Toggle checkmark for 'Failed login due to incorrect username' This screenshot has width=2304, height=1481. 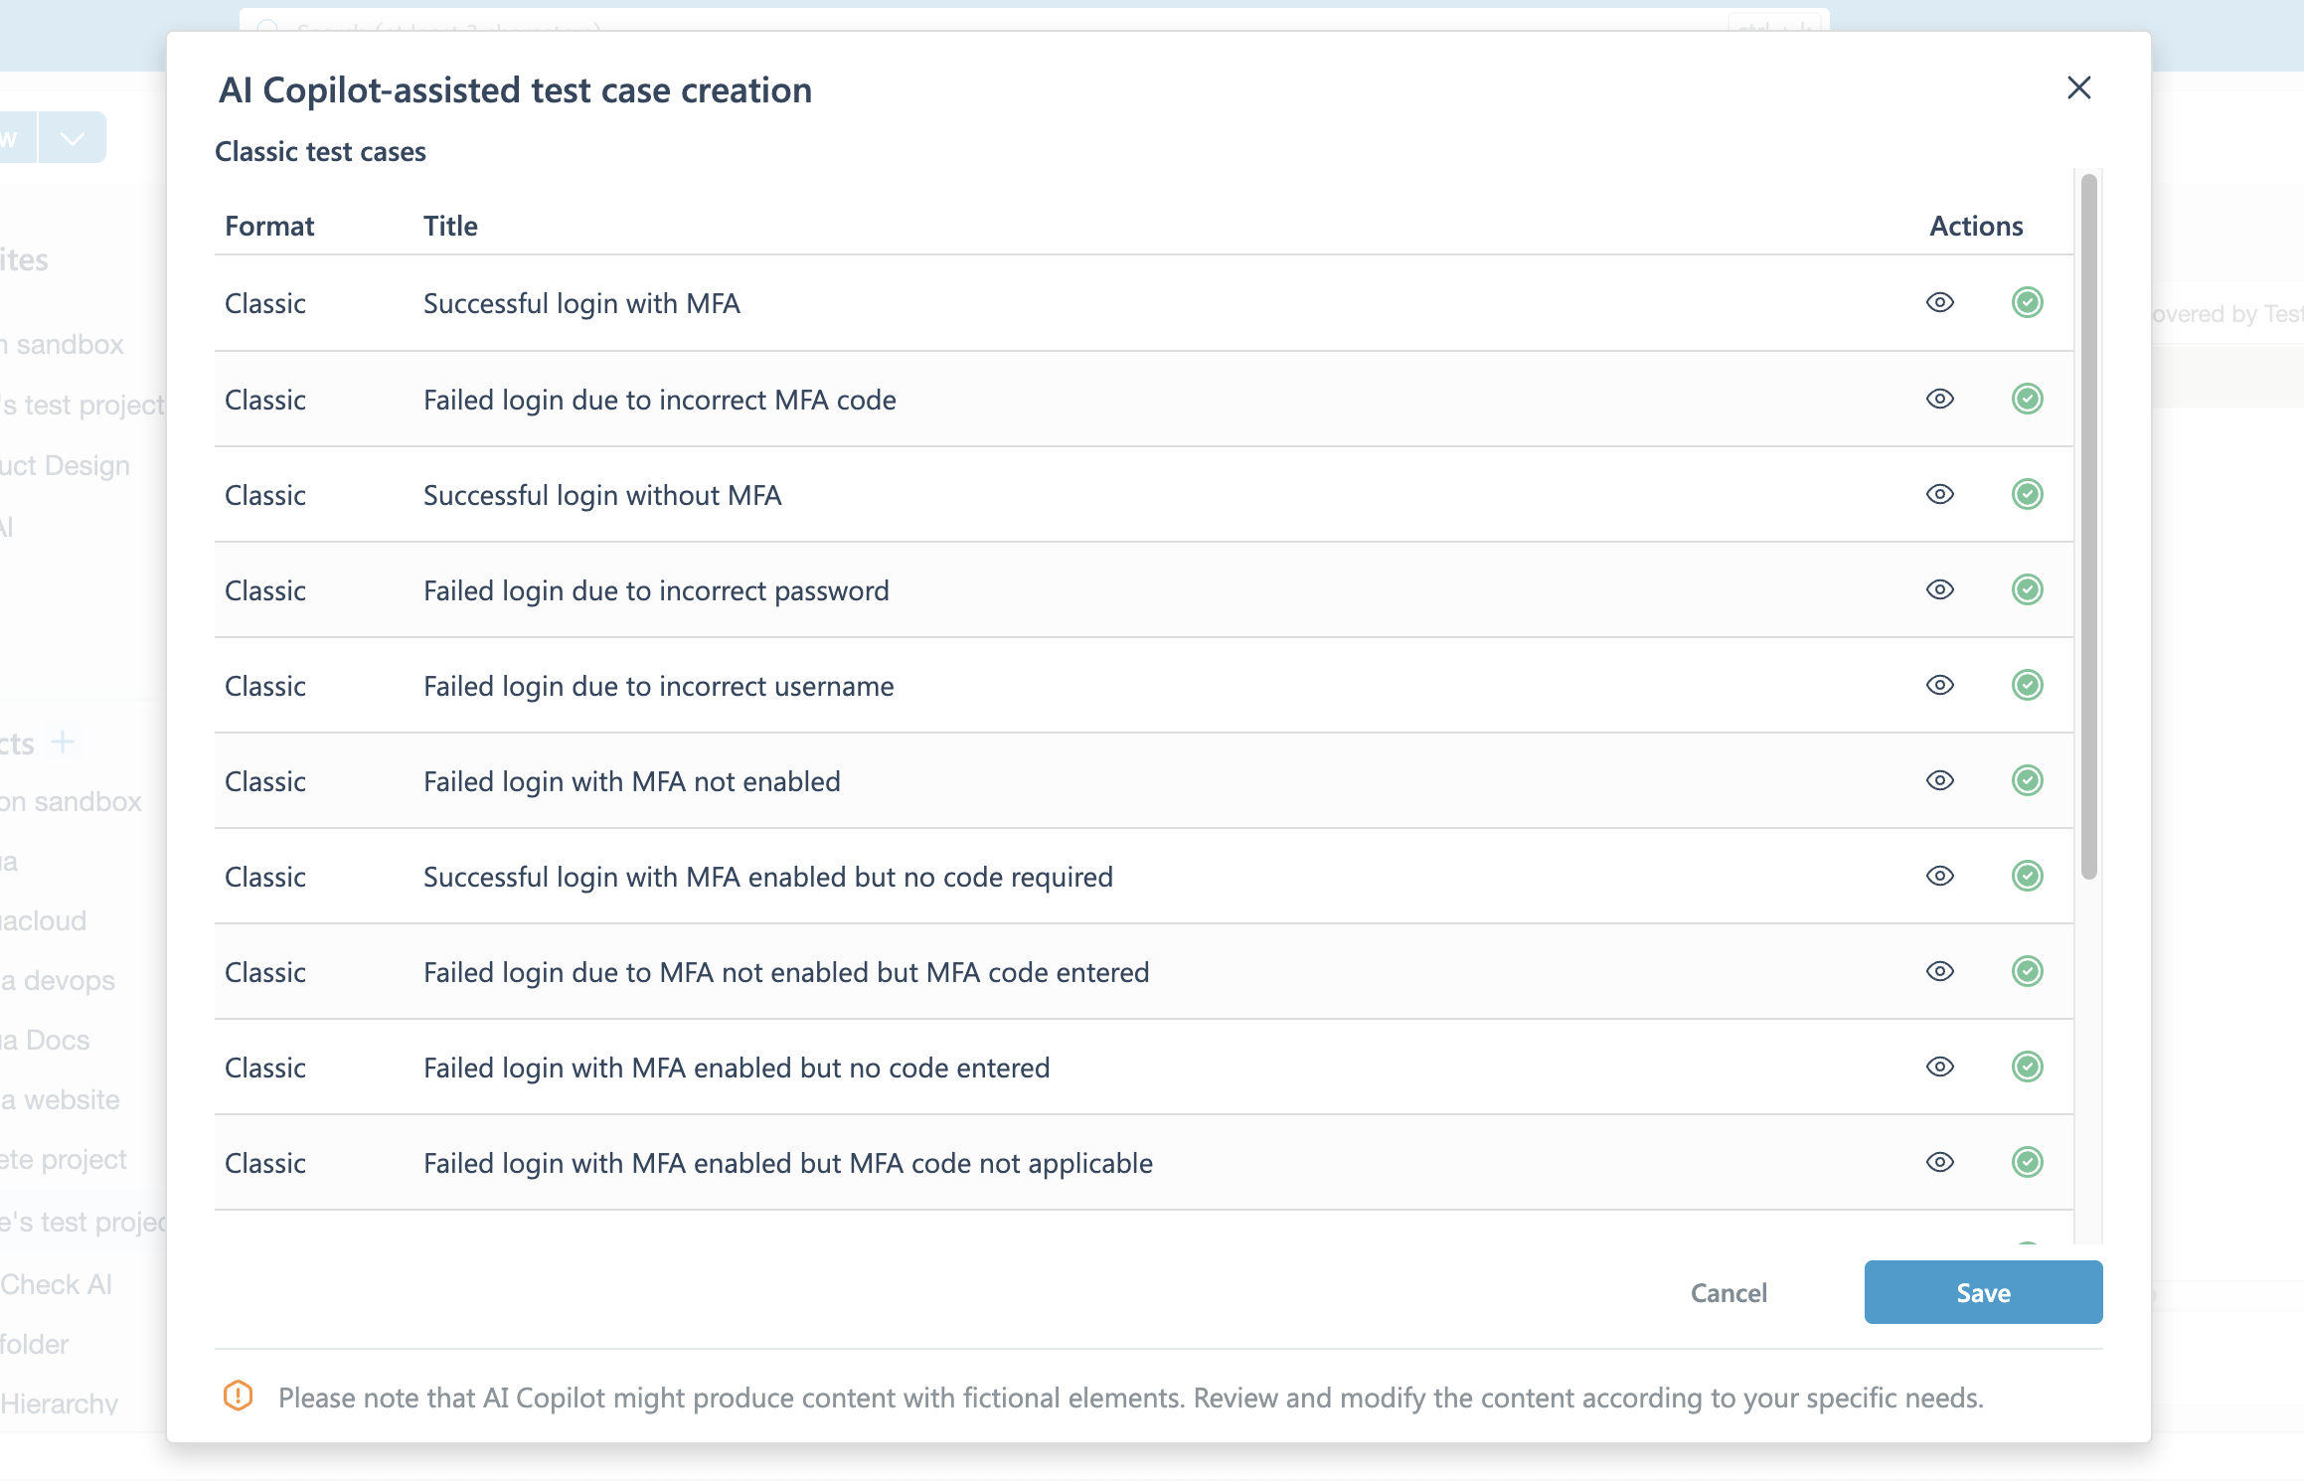[x=2027, y=685]
